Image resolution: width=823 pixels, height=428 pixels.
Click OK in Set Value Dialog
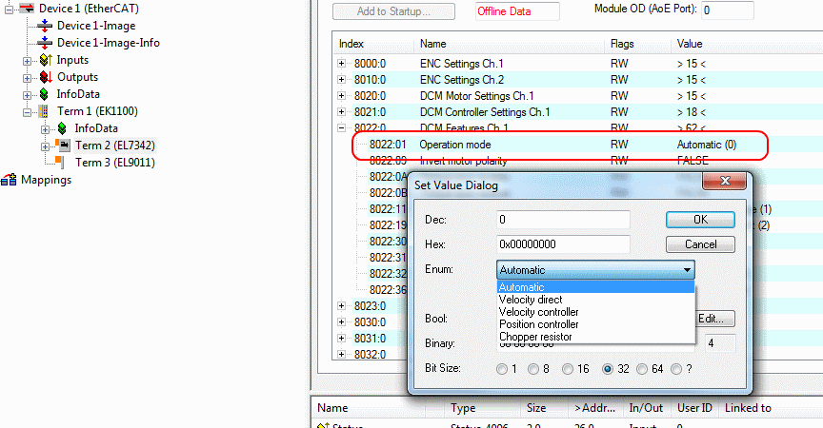(700, 220)
